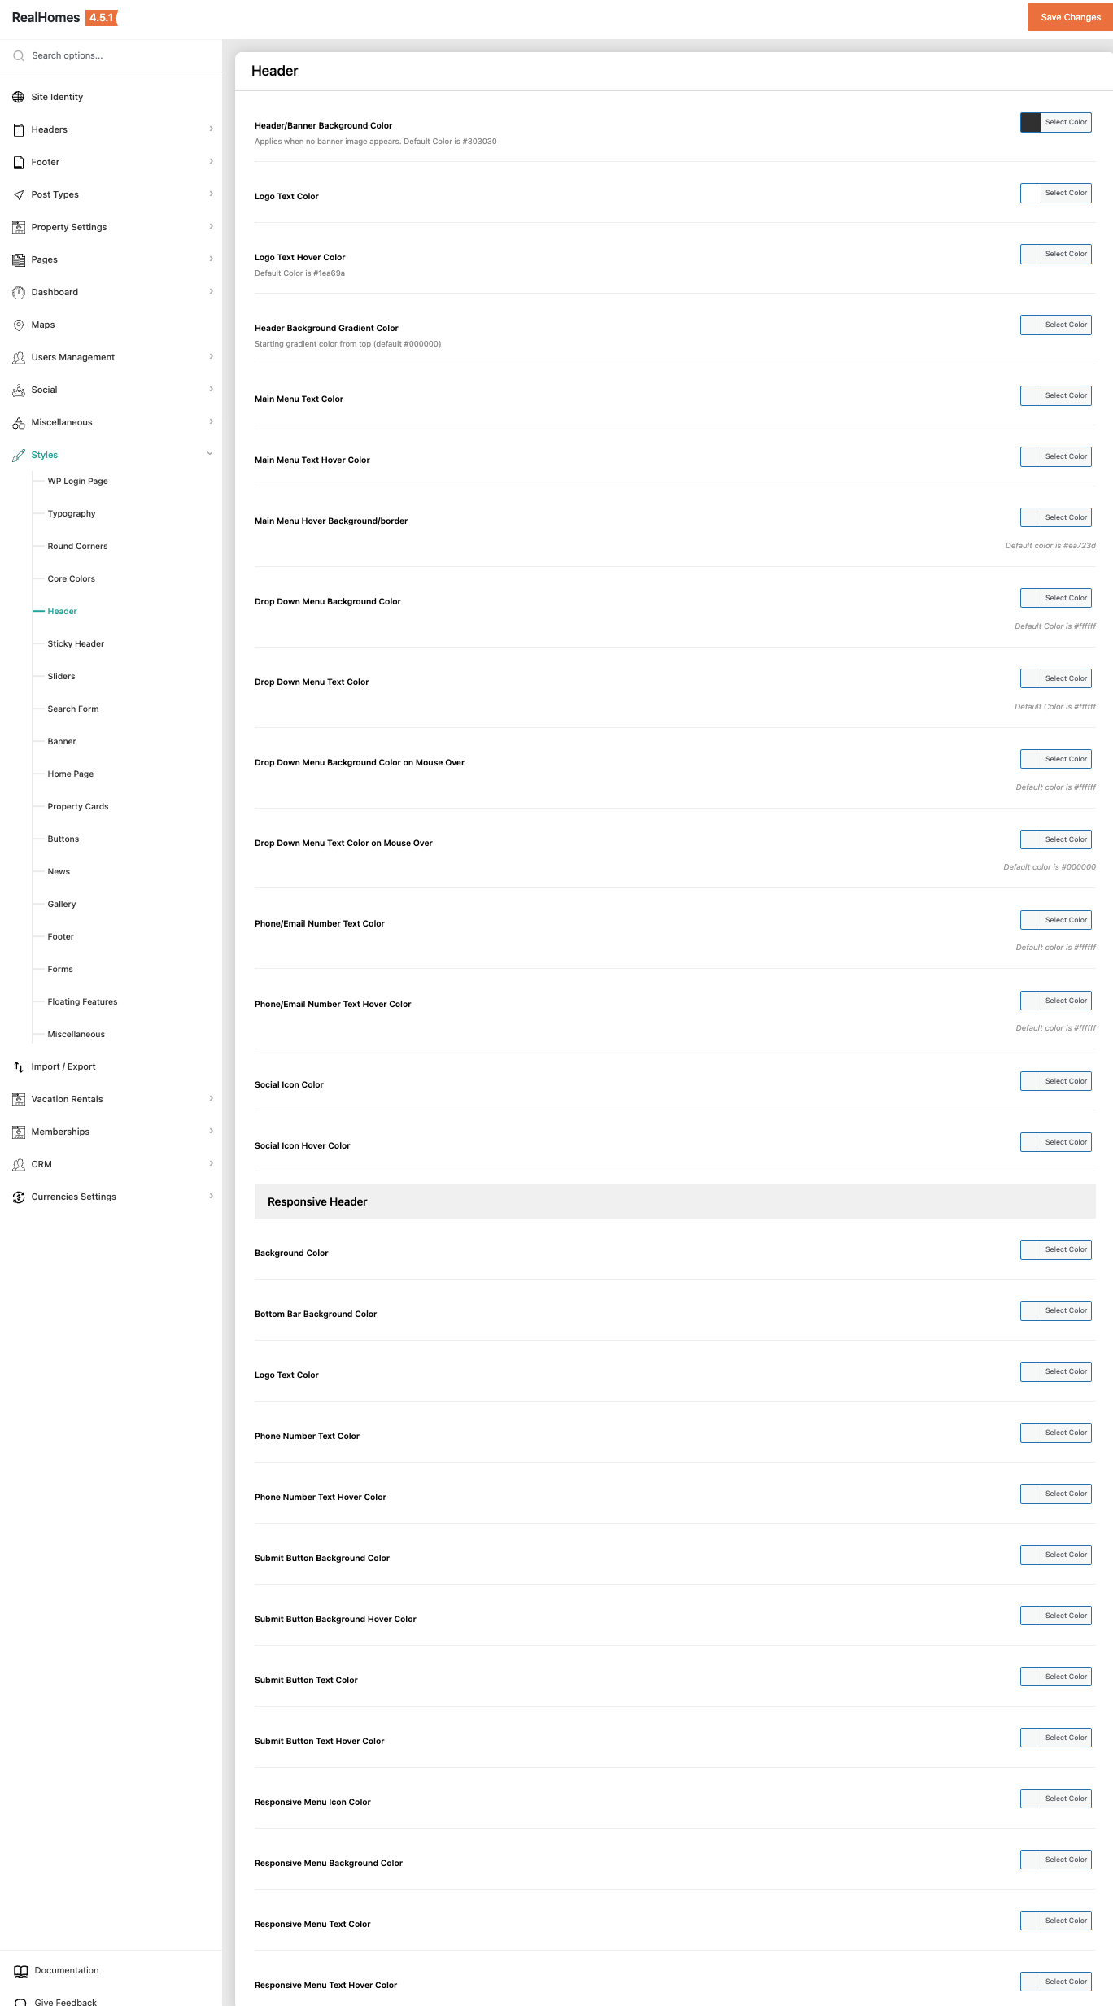Click the Currencies Settings icon
Screen dimensions: 1113x2006
[18, 1197]
